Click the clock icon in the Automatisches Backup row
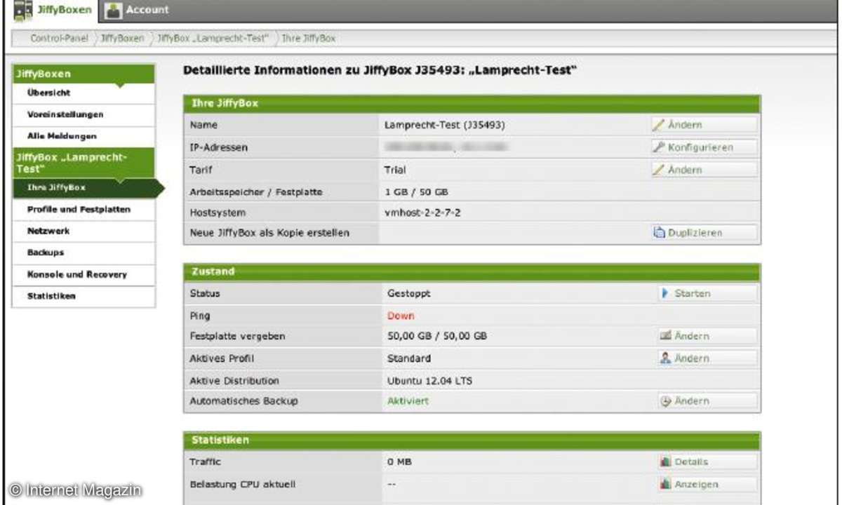Screen dimensions: 842x505 665,401
